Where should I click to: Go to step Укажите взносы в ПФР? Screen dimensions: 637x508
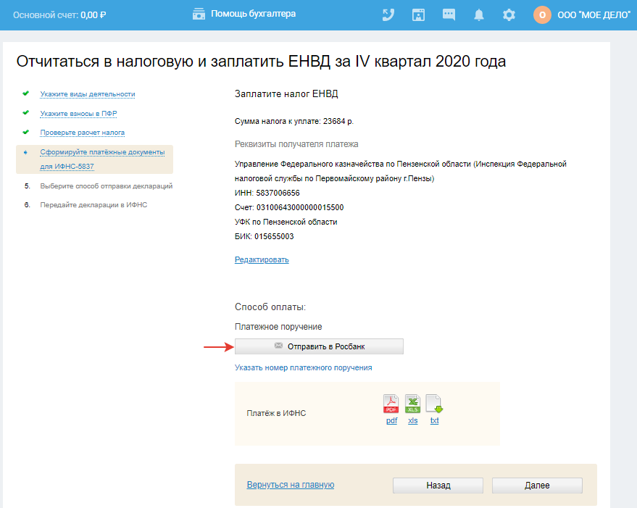[x=79, y=114]
